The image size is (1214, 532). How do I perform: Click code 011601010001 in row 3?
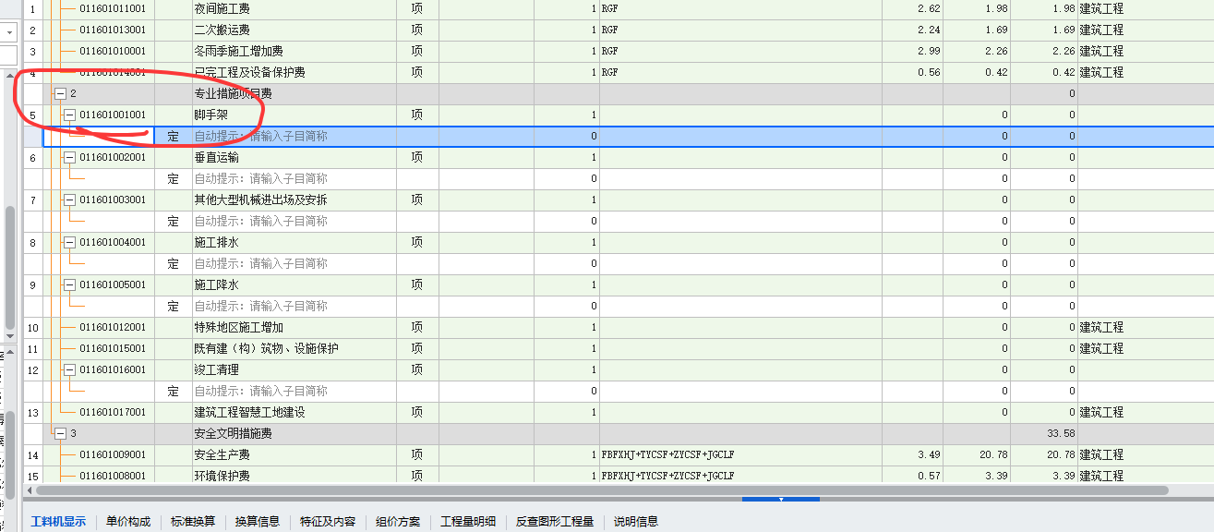[113, 51]
